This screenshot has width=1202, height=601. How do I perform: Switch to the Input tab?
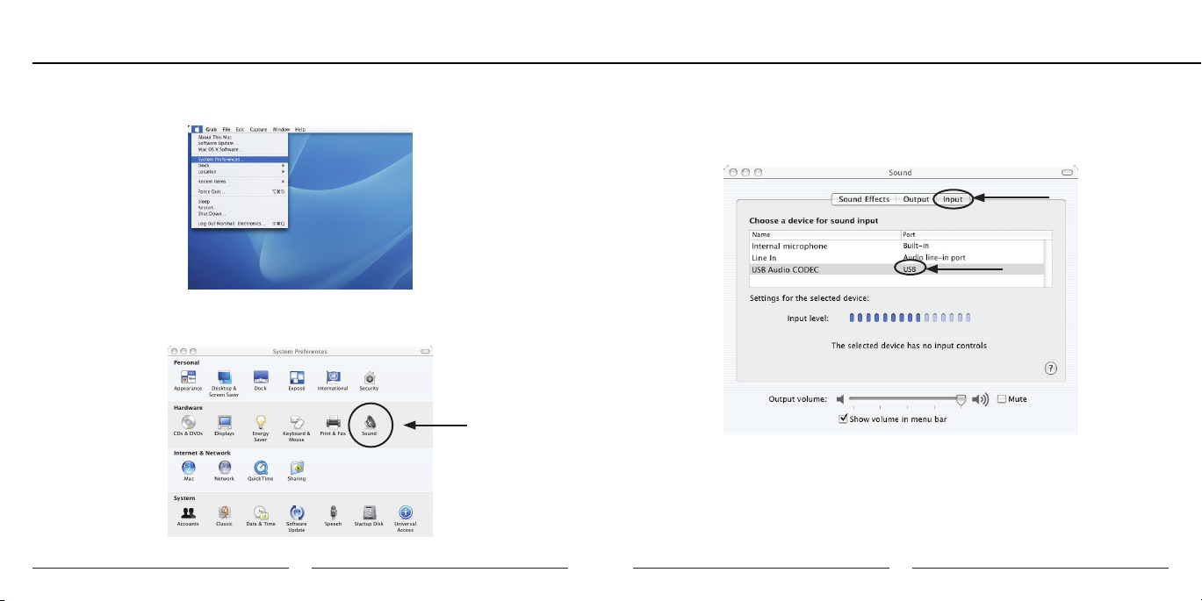[x=953, y=199]
